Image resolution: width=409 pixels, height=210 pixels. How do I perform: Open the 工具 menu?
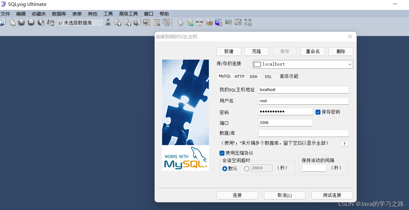tap(108, 14)
